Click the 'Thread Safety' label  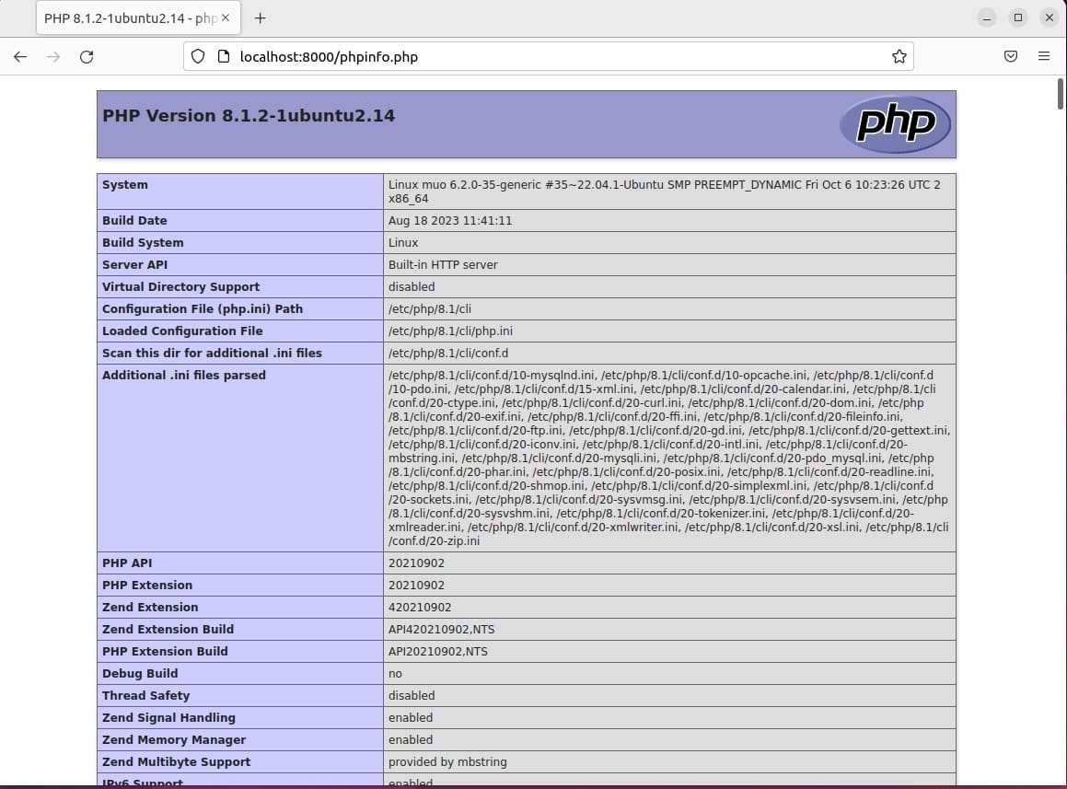[x=146, y=696]
